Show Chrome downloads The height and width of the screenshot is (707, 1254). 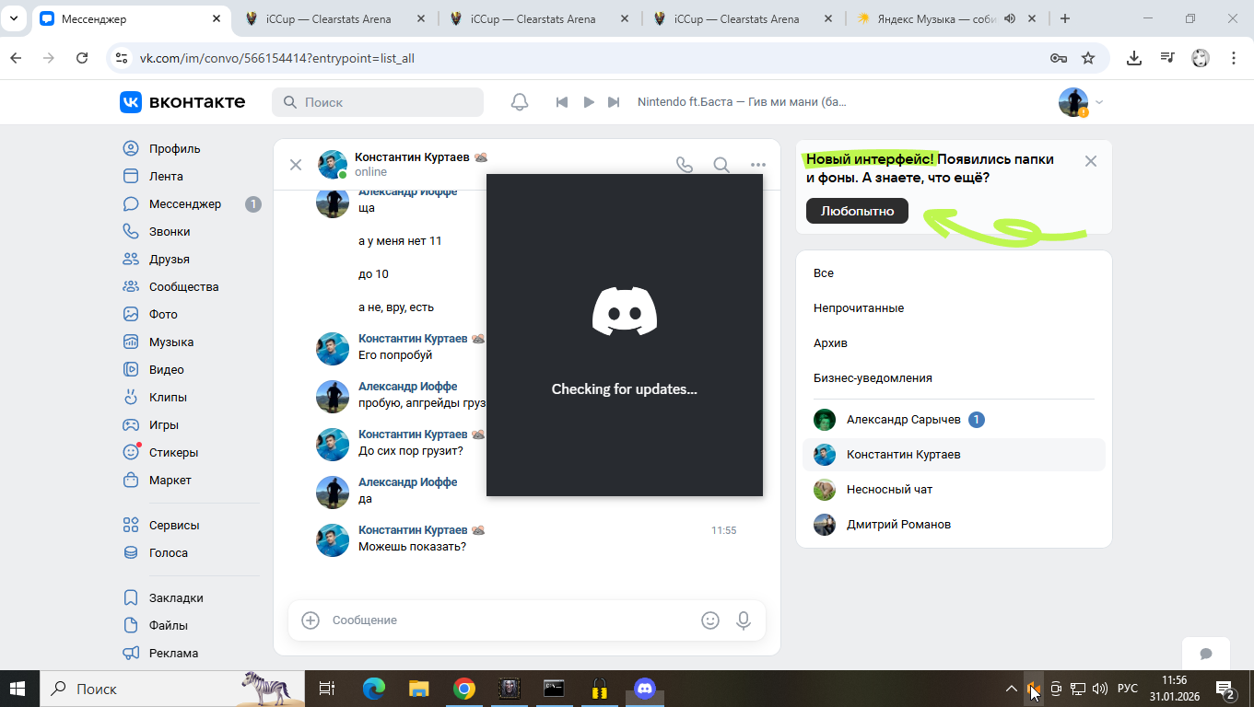click(1134, 58)
